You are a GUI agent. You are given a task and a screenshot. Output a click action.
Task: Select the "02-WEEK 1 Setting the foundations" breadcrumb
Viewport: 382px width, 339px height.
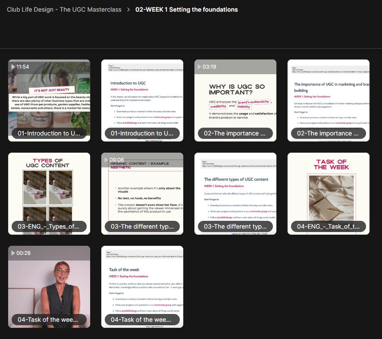coord(186,9)
